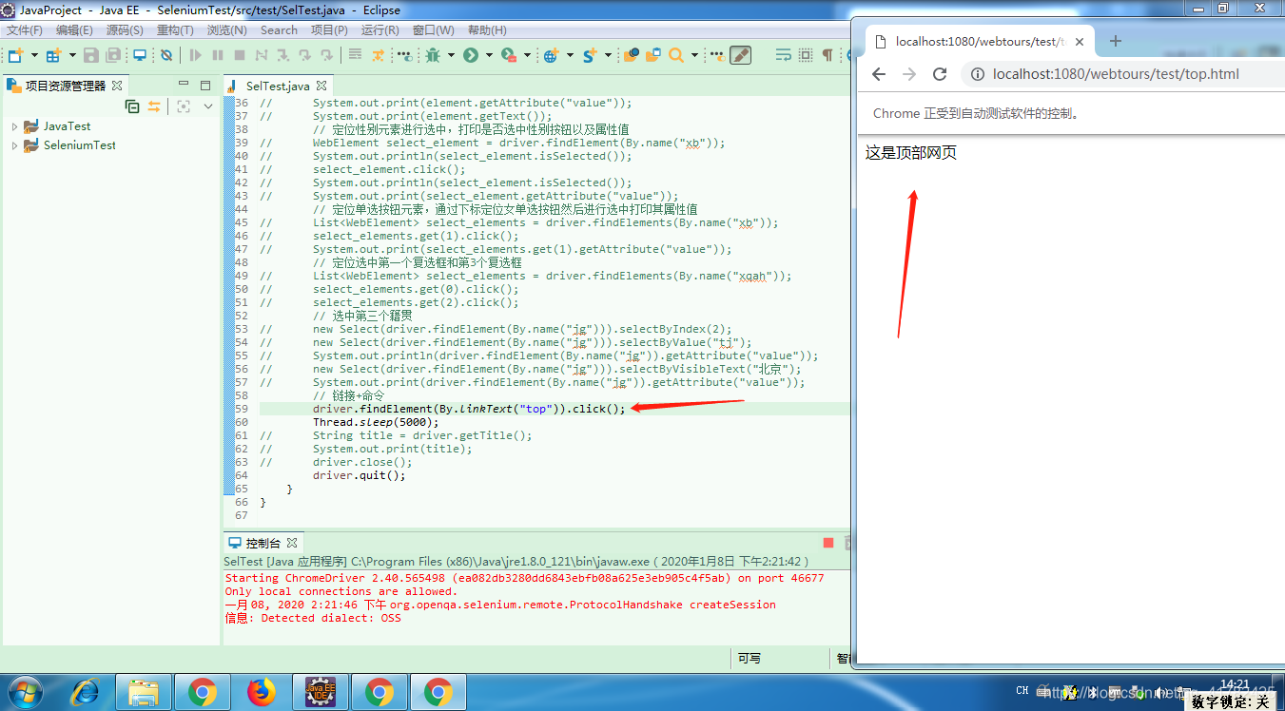Viewport: 1285px width, 711px height.
Task: Click the red Terminate button in console
Action: [828, 543]
